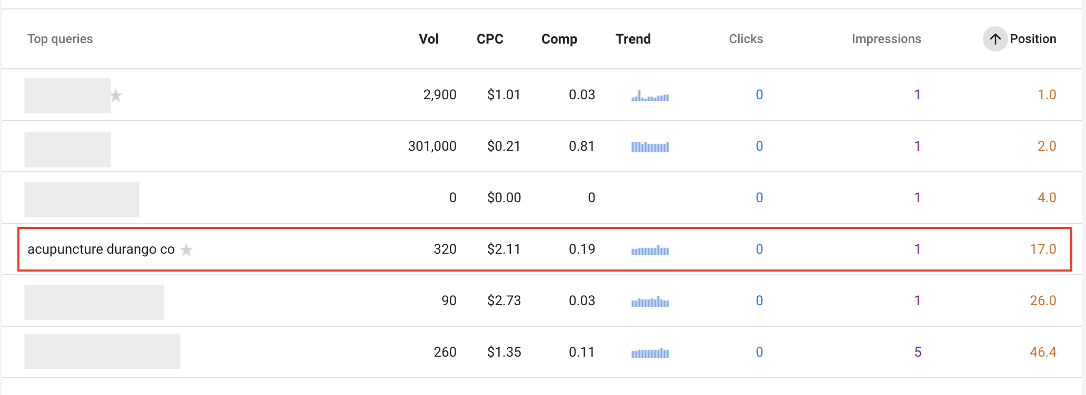
Task: Open trend sparkline for $2.73 CPC row
Action: tap(650, 302)
